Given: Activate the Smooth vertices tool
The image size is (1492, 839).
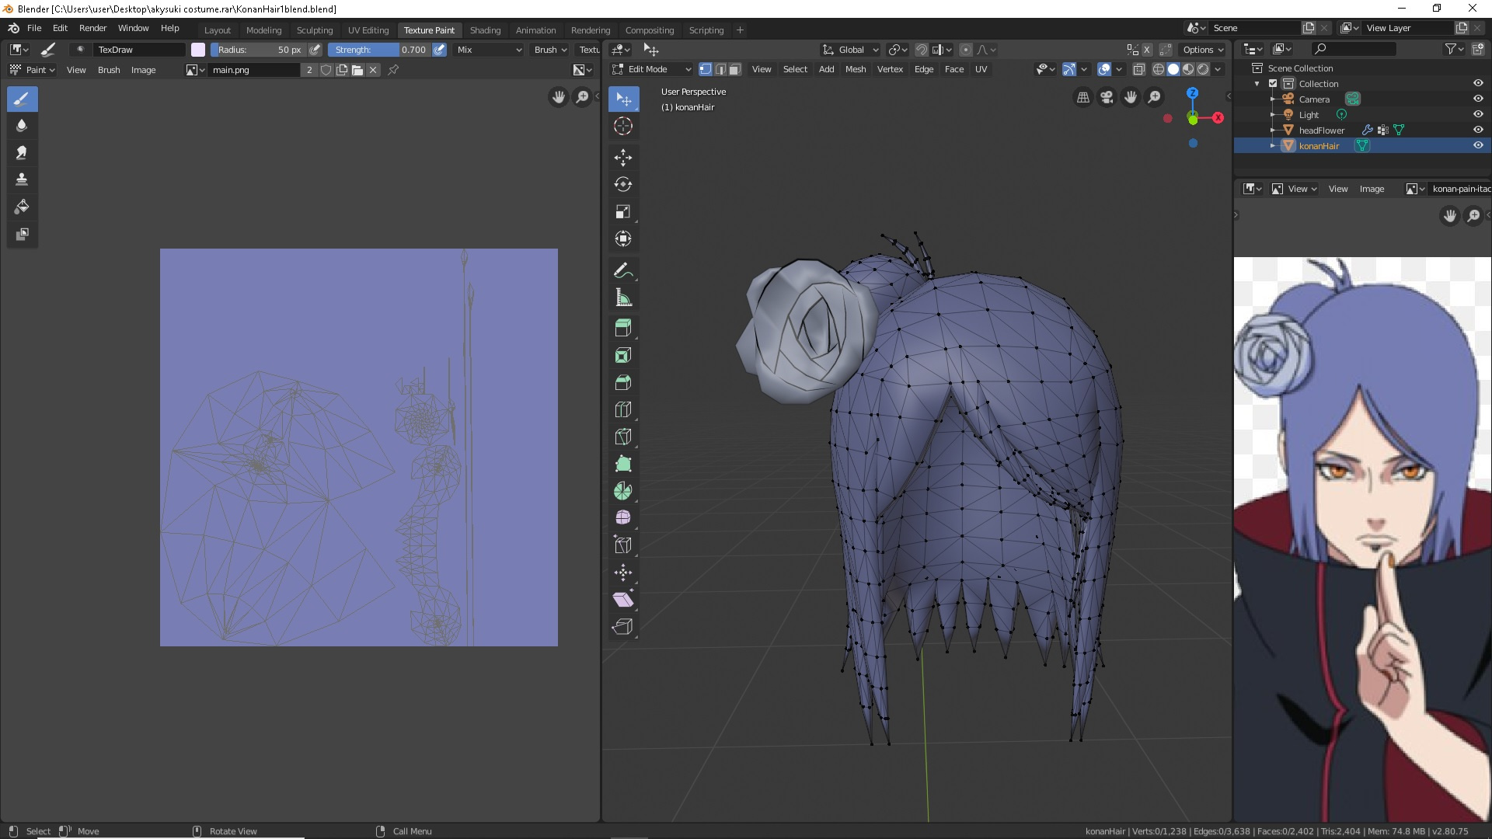Looking at the screenshot, I should tap(623, 519).
